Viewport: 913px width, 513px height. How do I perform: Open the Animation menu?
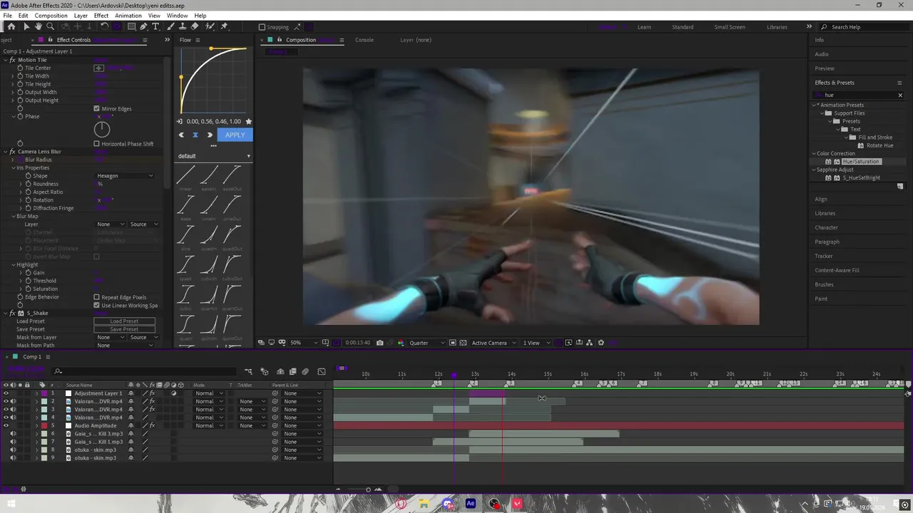128,16
